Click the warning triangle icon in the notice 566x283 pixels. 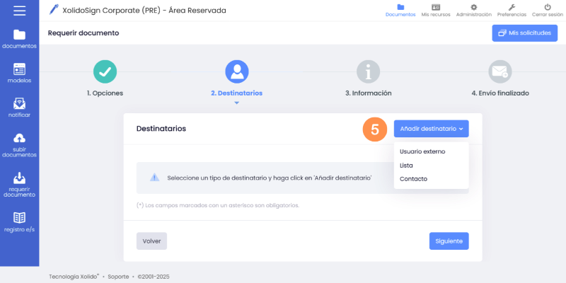click(154, 178)
